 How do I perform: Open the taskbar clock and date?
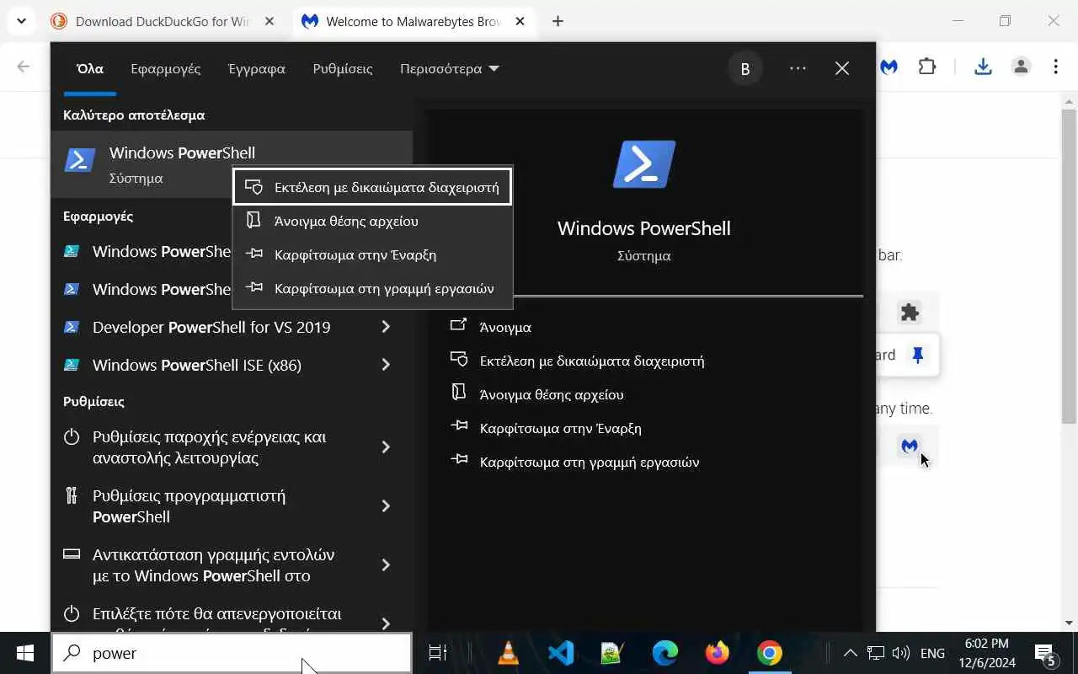tap(987, 653)
